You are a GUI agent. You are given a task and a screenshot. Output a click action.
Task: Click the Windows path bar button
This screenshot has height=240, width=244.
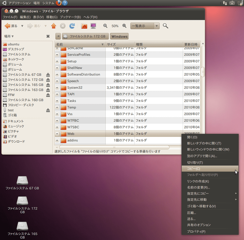pos(119,36)
